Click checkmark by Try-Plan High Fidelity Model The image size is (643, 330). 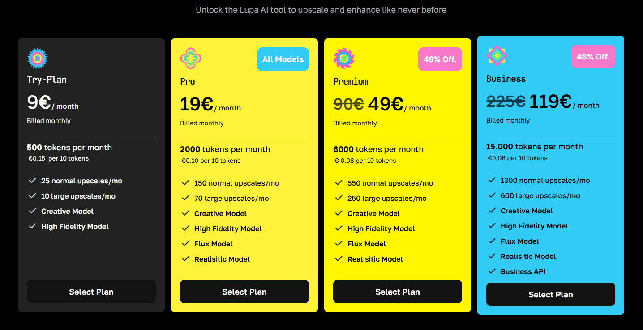pyautogui.click(x=32, y=226)
